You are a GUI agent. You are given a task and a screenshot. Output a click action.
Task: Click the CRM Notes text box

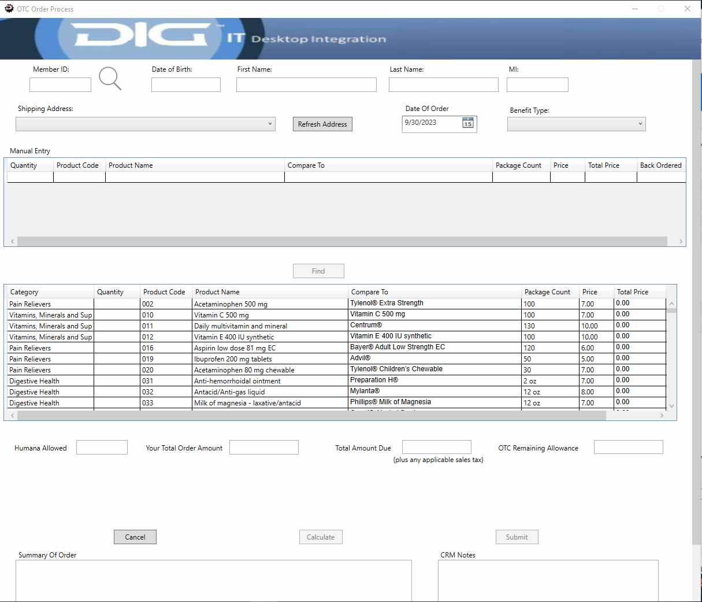tap(548, 581)
